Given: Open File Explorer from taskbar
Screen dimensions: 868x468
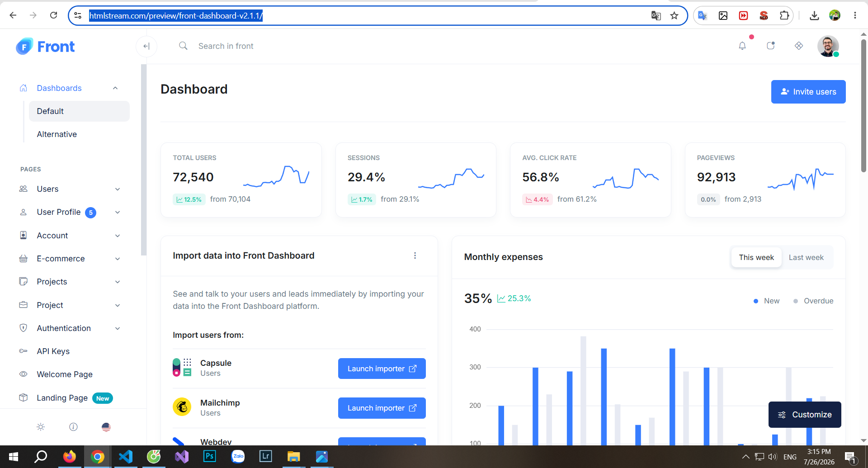Looking at the screenshot, I should tap(294, 457).
